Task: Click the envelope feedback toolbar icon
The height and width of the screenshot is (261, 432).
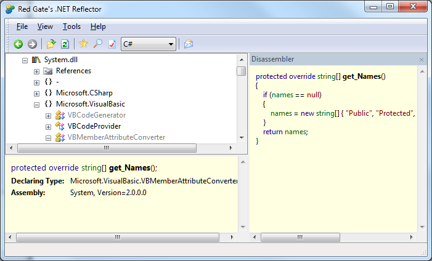Action: 189,44
